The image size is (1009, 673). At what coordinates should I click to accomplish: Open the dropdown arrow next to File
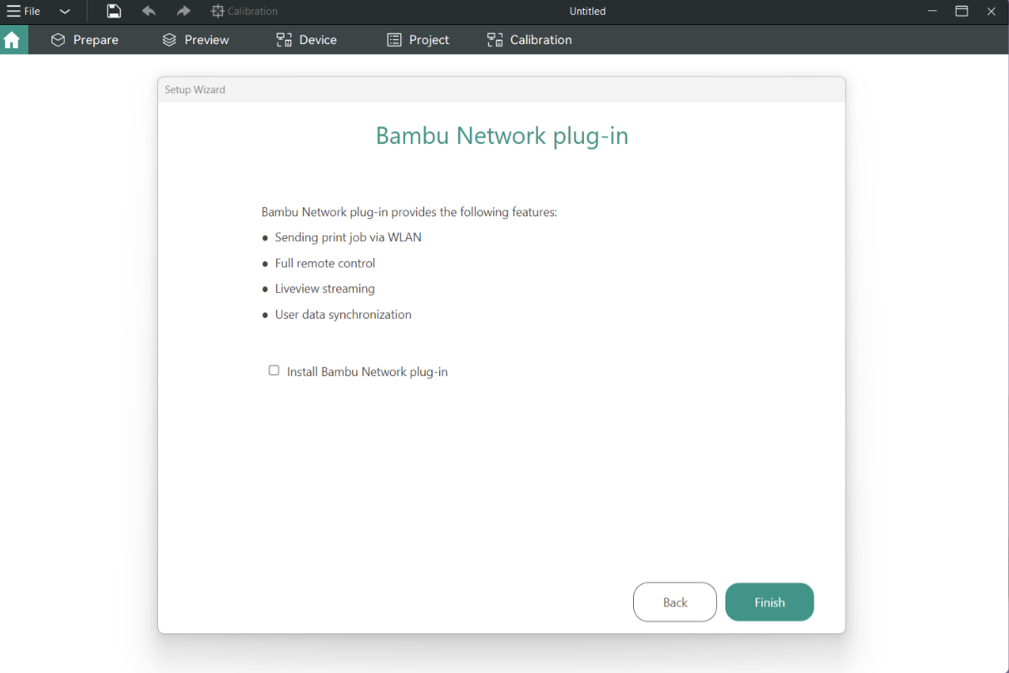point(65,12)
